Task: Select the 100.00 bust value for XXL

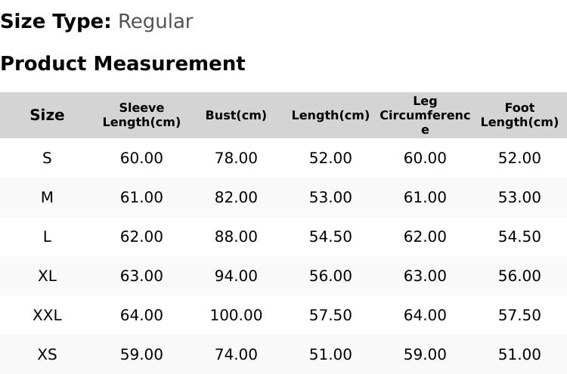Action: 236,315
